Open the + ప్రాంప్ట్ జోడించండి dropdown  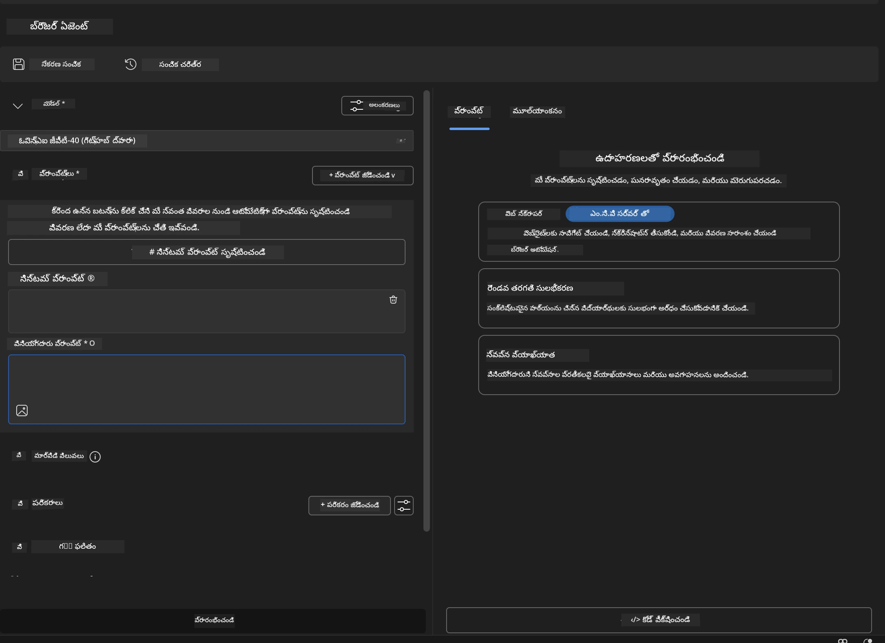(x=362, y=175)
